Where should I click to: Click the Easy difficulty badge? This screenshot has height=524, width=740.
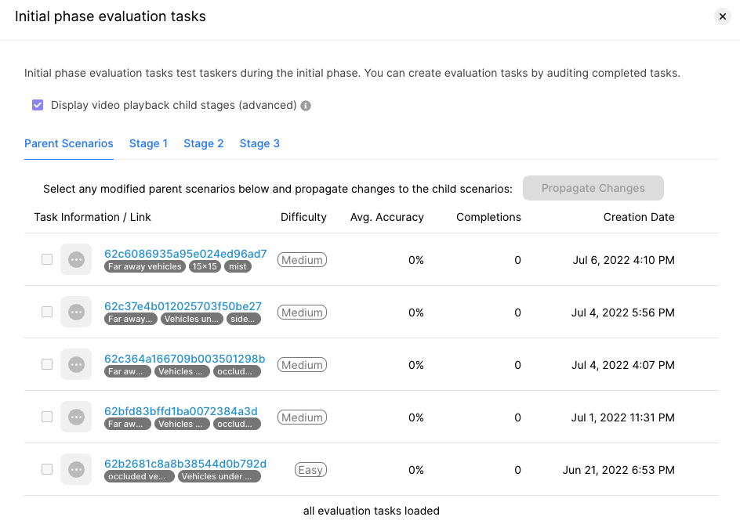(310, 470)
